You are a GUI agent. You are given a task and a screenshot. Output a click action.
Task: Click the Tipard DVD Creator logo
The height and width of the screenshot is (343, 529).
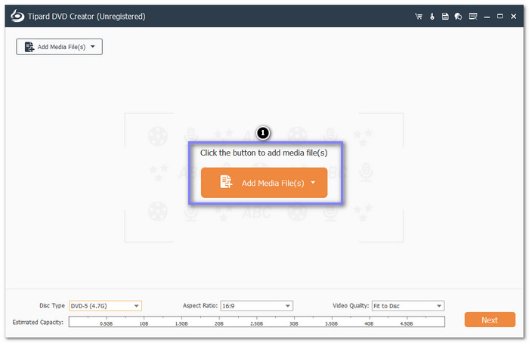[x=17, y=16]
